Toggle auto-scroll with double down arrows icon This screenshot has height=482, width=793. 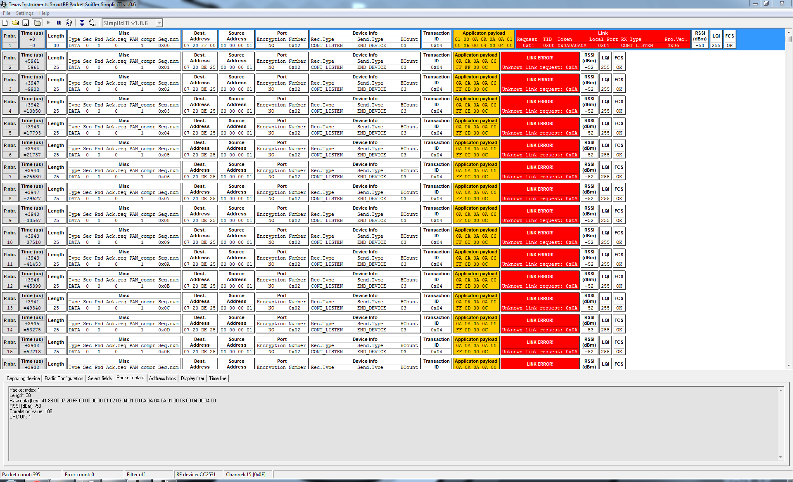(x=82, y=23)
